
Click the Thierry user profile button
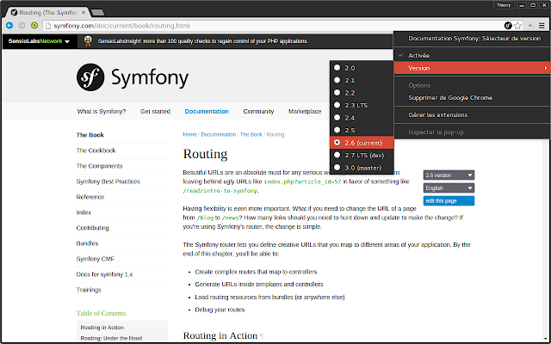coord(504,5)
